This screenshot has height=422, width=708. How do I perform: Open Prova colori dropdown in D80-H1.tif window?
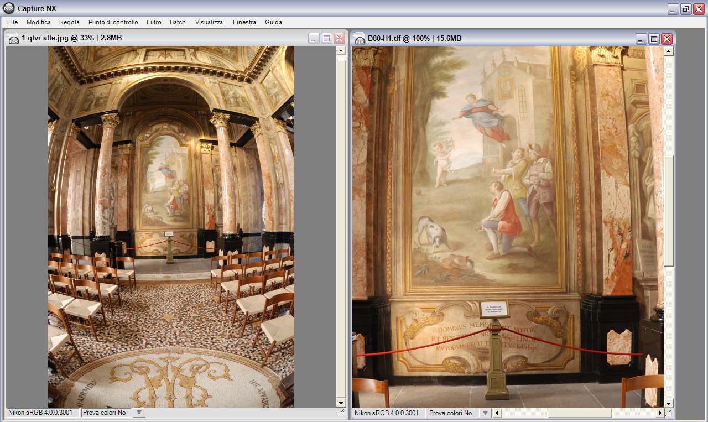click(x=486, y=413)
